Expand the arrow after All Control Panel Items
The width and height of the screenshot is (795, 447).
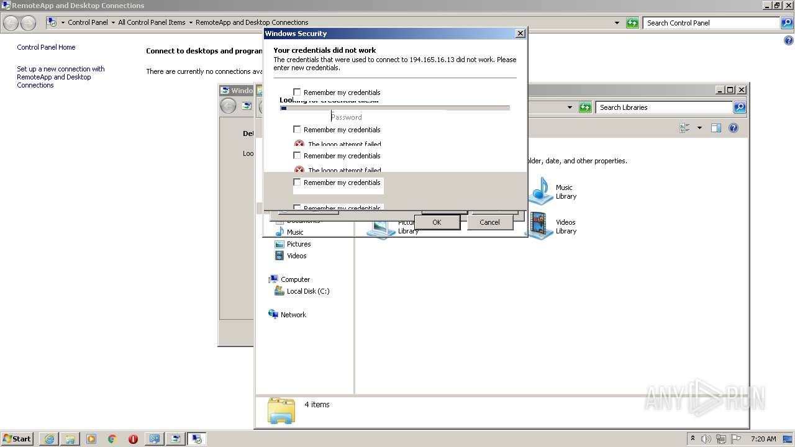pyautogui.click(x=191, y=23)
